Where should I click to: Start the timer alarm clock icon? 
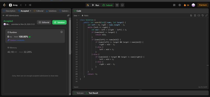coord(117,5)
